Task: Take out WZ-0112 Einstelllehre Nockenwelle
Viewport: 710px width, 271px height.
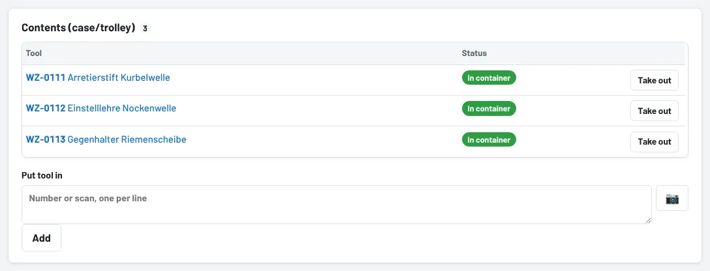Action: coord(655,111)
